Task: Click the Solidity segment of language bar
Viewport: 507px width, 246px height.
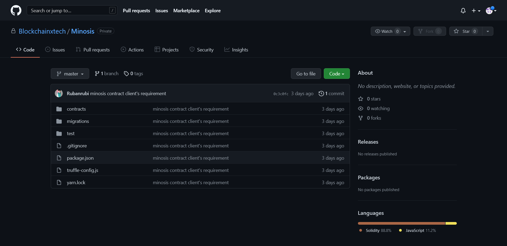Action: 401,223
